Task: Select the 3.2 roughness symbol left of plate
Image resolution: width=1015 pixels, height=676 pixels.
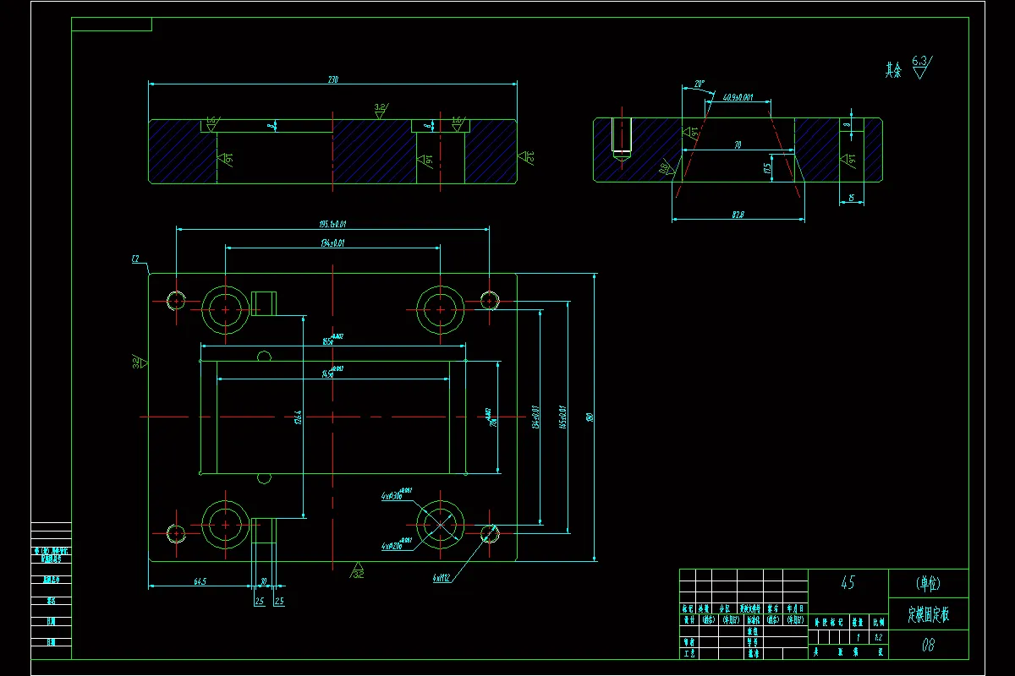Action: [x=139, y=362]
